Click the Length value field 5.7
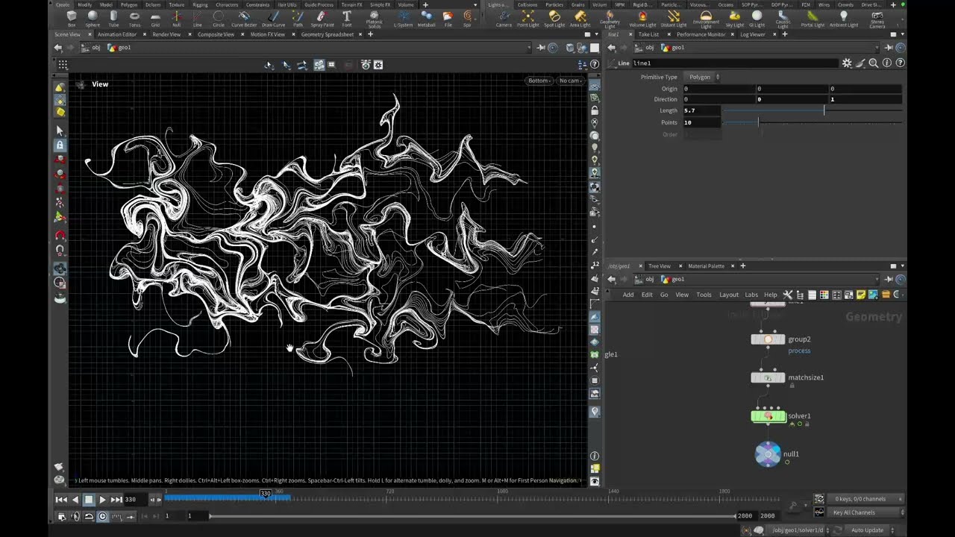Image resolution: width=955 pixels, height=537 pixels. tap(701, 110)
